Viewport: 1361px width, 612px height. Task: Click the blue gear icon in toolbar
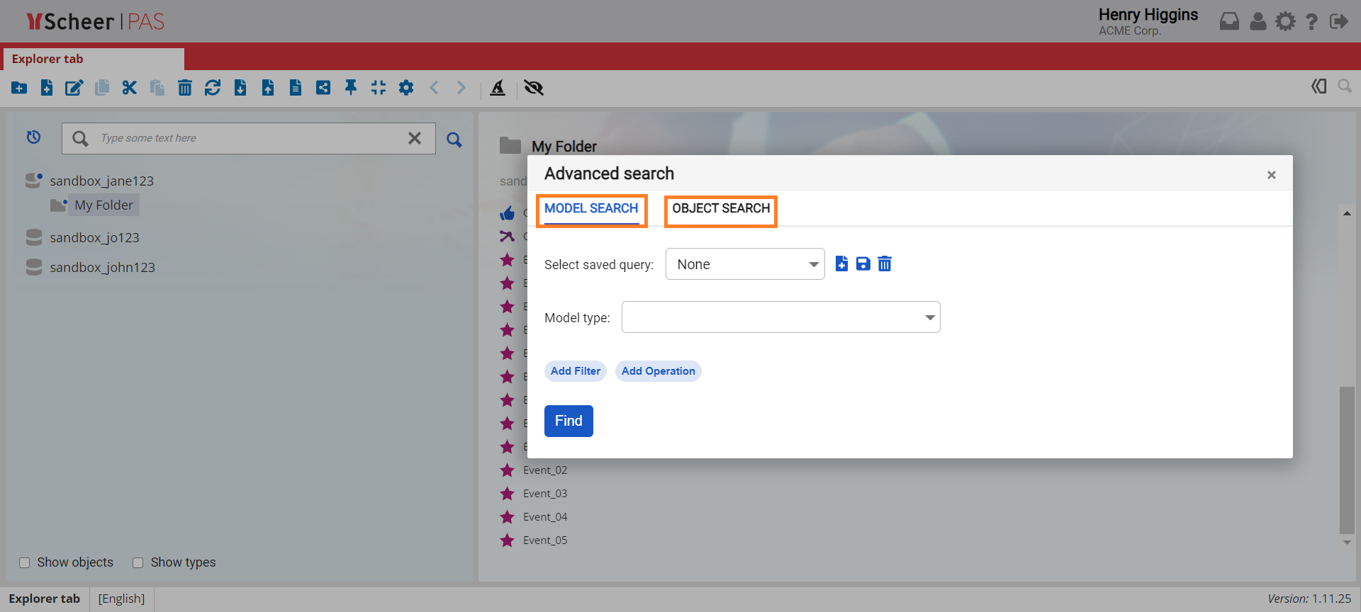coord(406,88)
